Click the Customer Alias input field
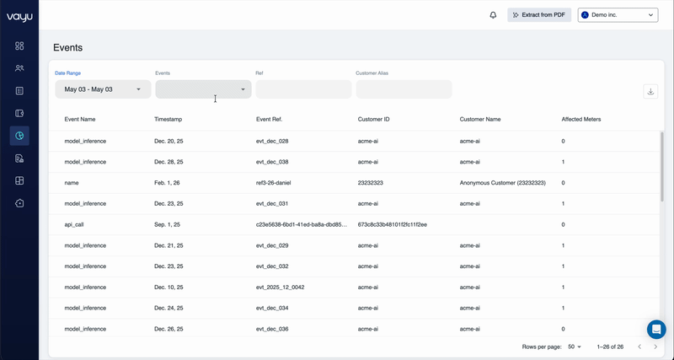674x360 pixels. [404, 89]
